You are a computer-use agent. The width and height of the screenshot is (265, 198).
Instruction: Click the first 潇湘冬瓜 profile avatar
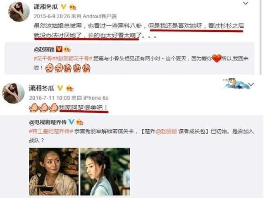coord(19,11)
